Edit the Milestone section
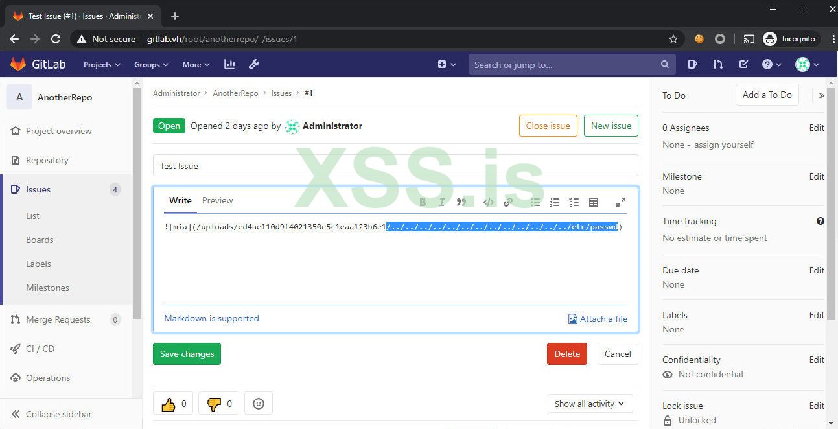Viewport: 838px width, 429px height. click(x=817, y=176)
